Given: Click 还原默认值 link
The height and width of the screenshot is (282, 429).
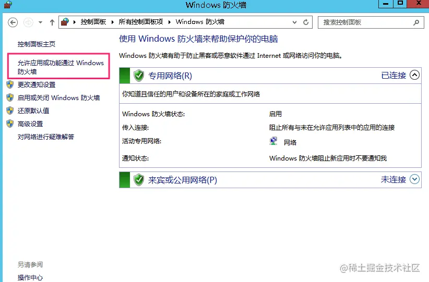Looking at the screenshot, I should 33,111.
